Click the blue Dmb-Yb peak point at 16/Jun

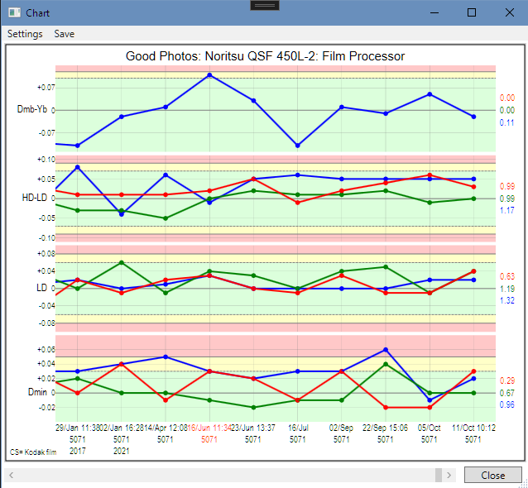(x=209, y=75)
